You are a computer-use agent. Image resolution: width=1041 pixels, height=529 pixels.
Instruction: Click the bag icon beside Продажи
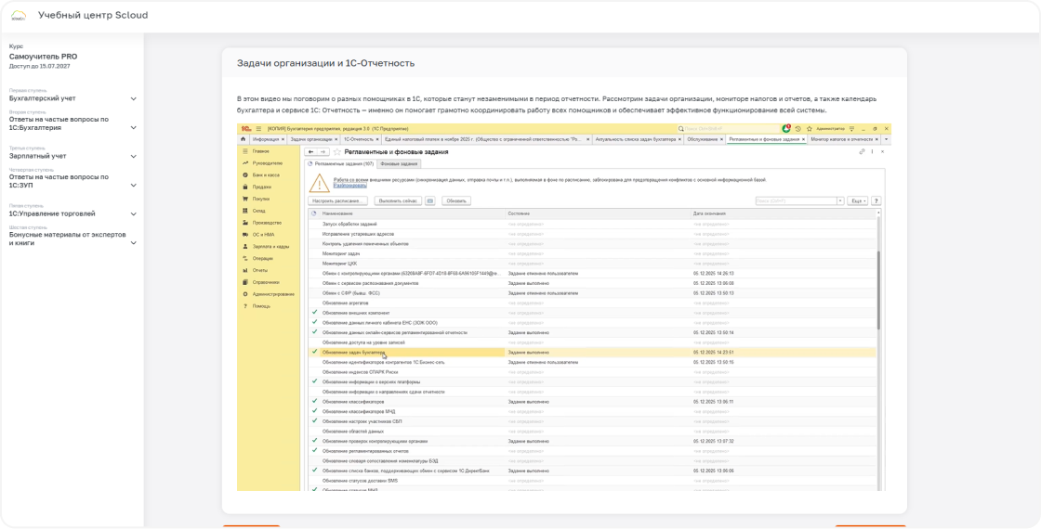point(245,187)
